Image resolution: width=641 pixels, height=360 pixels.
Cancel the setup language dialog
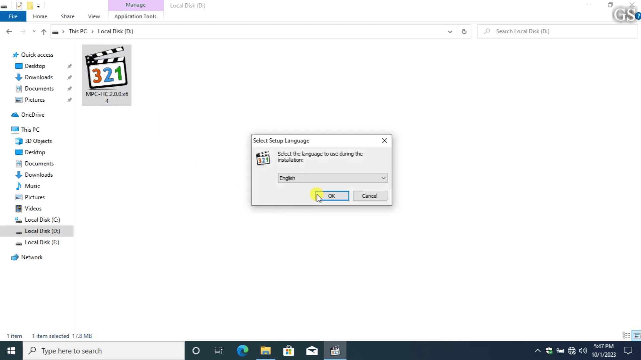tap(370, 196)
